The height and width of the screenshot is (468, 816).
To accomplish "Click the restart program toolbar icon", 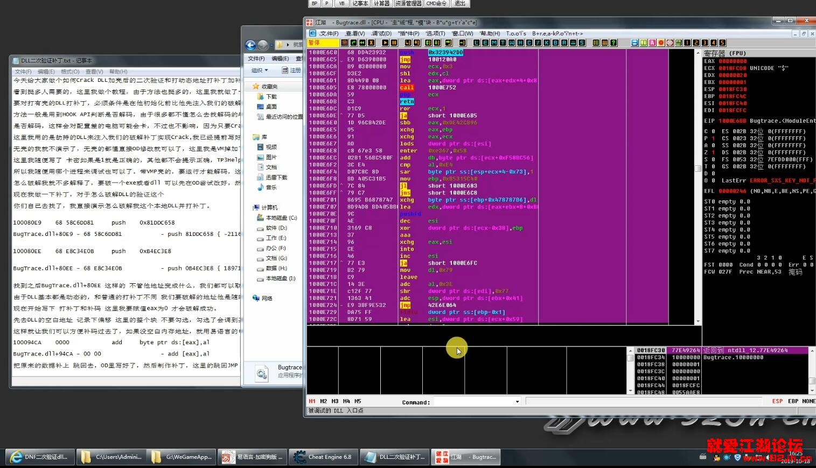I will tap(353, 43).
